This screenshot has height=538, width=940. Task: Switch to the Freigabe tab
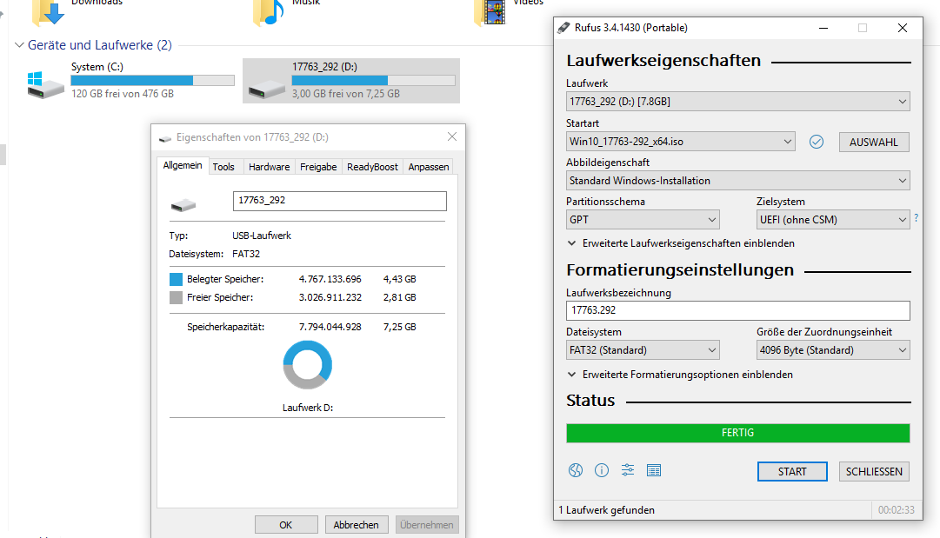pyautogui.click(x=318, y=167)
